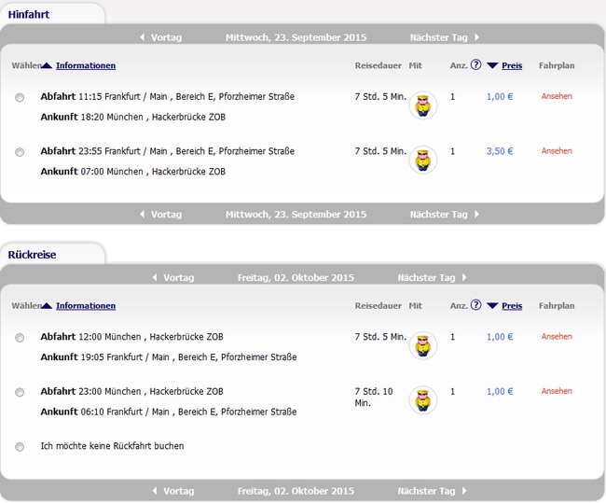View the timetable for the 11:15 trip

557,96
